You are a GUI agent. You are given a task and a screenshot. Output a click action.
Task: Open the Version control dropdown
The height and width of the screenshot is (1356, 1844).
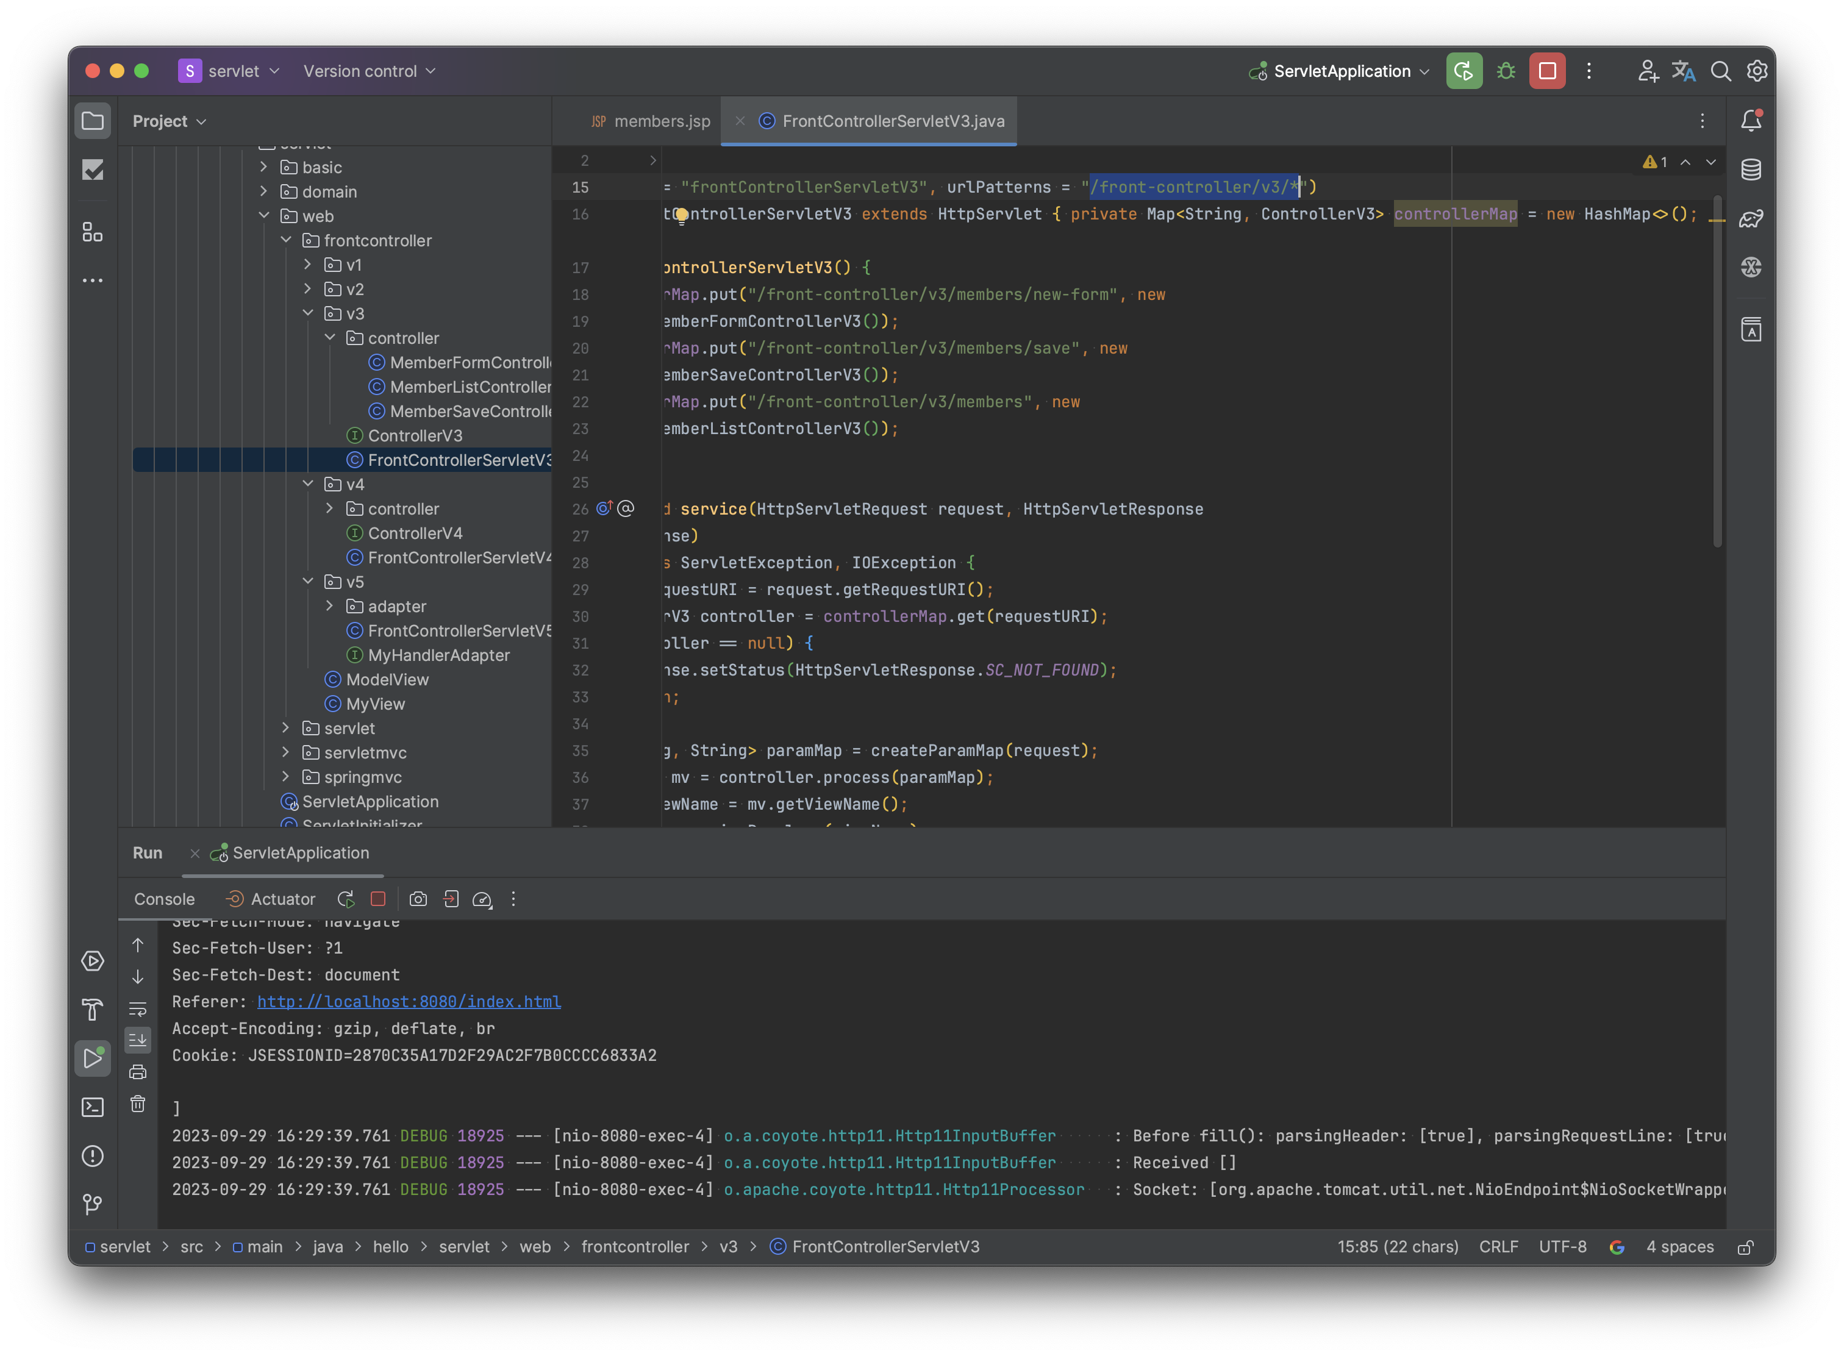click(370, 71)
